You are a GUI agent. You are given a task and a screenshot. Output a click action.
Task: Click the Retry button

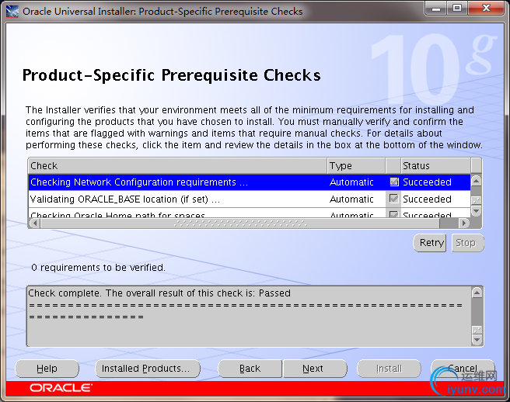coord(430,243)
